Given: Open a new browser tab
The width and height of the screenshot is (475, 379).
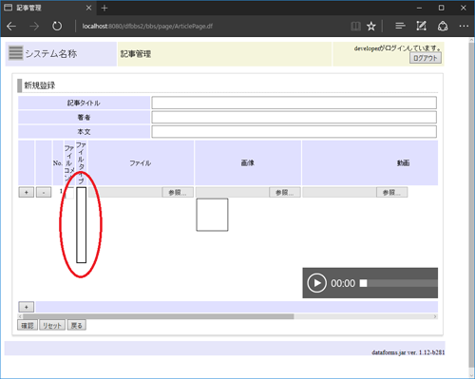Looking at the screenshot, I should click(x=104, y=8).
